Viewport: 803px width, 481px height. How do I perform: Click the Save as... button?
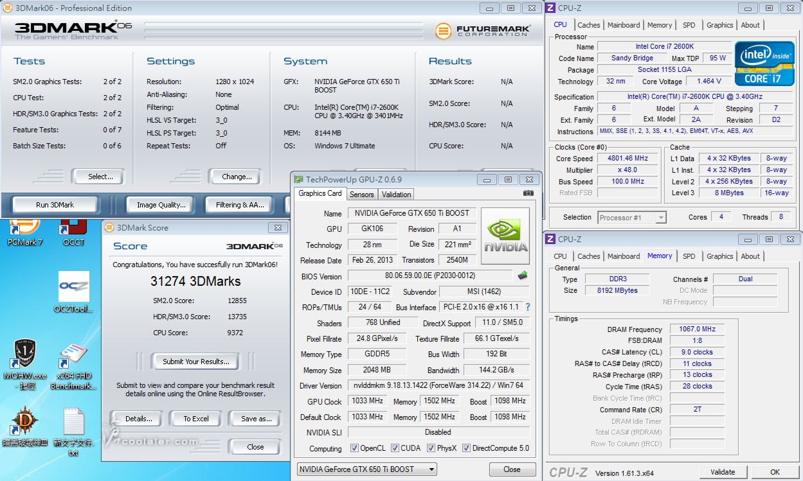click(257, 419)
